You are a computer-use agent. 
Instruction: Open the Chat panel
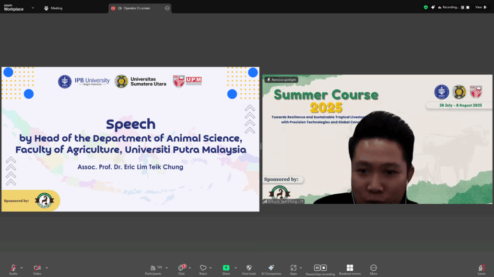click(181, 268)
